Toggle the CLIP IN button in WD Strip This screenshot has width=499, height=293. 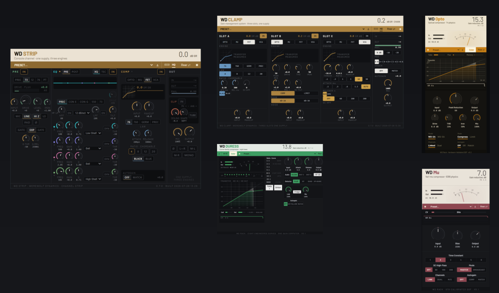[x=182, y=102]
